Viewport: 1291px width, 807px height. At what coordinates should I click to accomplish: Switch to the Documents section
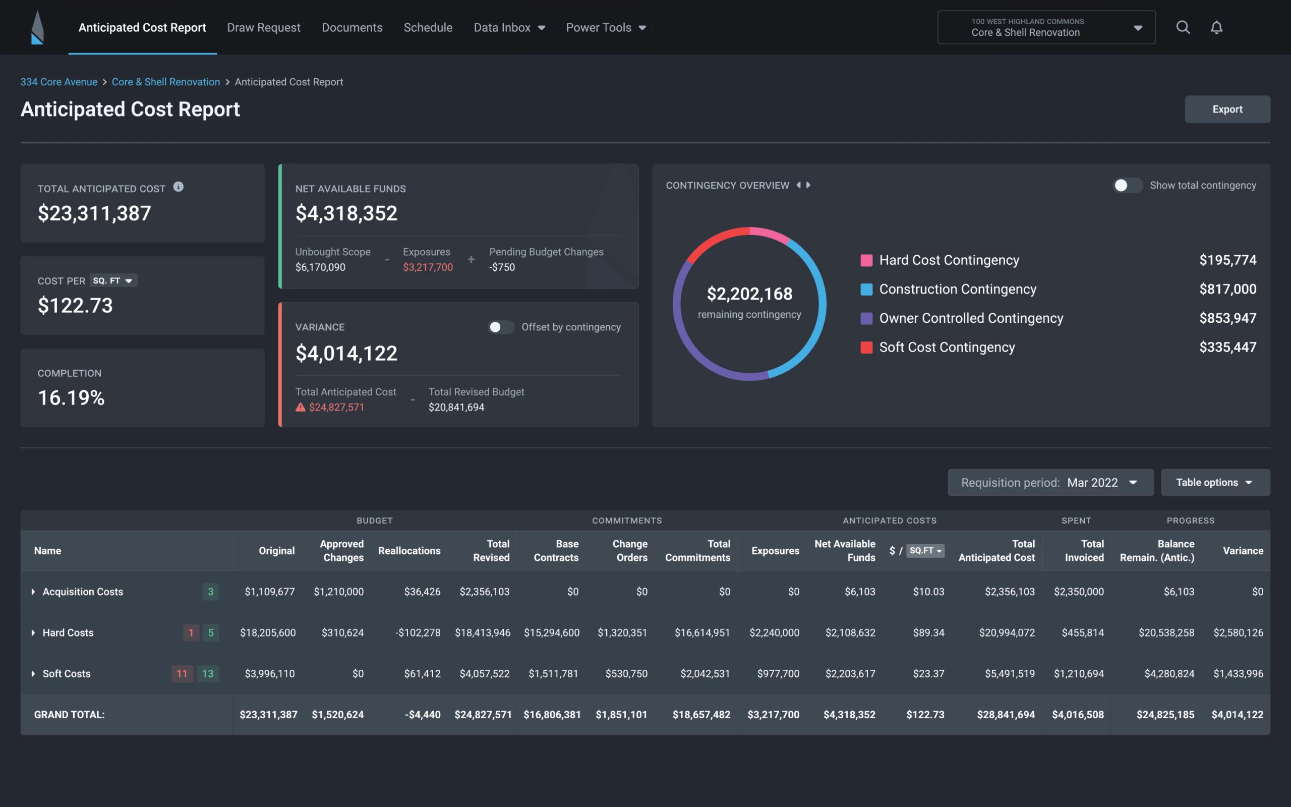point(352,27)
